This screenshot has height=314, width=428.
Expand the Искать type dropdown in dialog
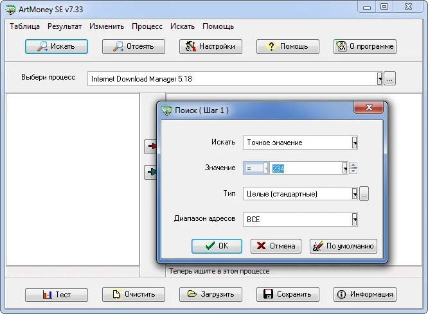tap(354, 143)
